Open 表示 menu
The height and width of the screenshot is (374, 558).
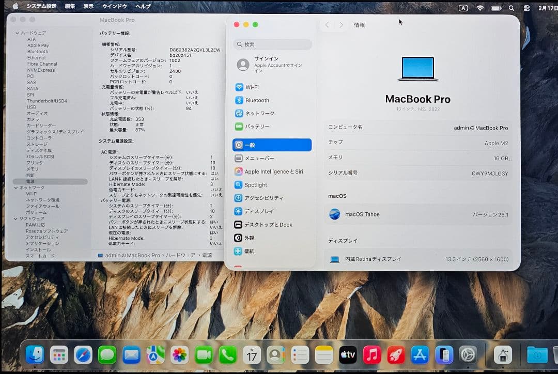point(89,6)
